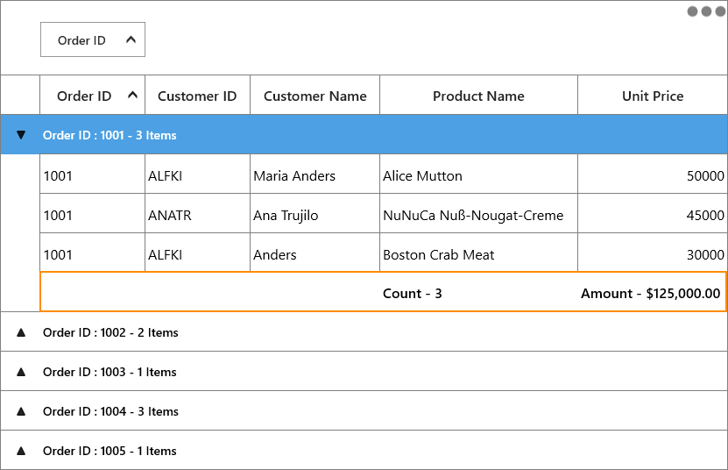
Task: Click the Customer Name column header
Action: coord(315,96)
